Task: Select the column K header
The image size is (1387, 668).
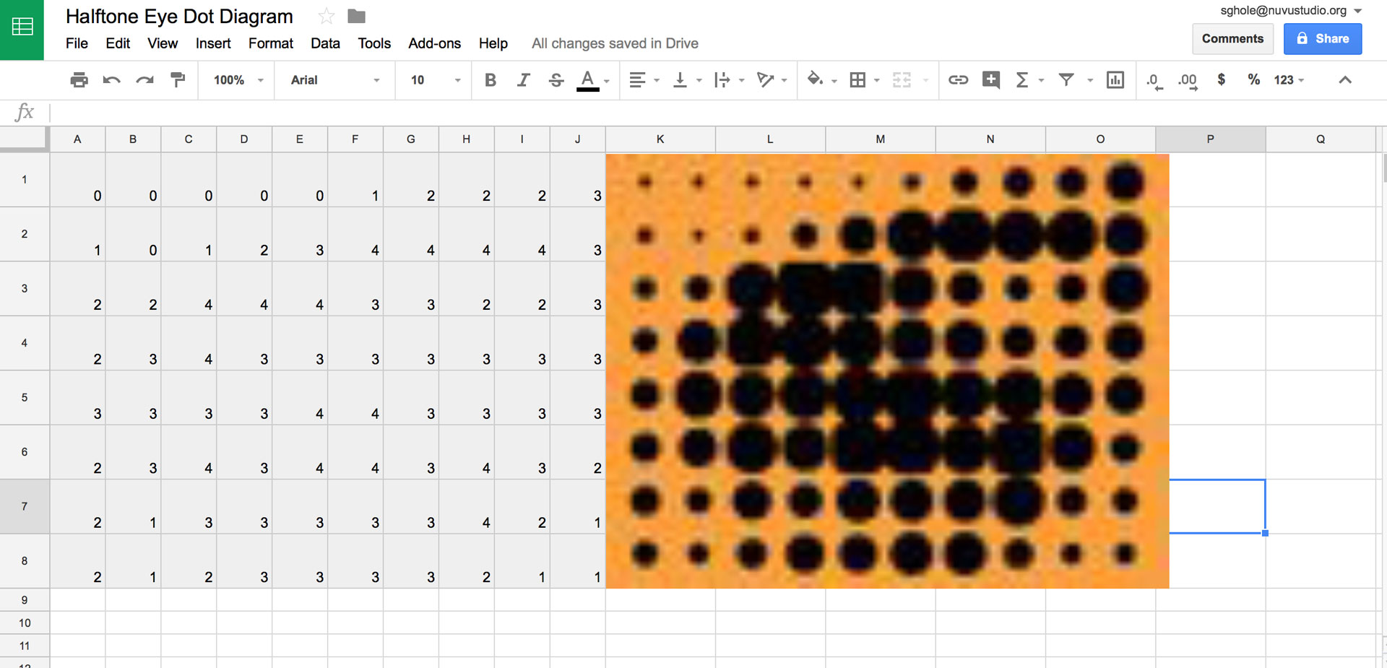Action: click(x=660, y=139)
